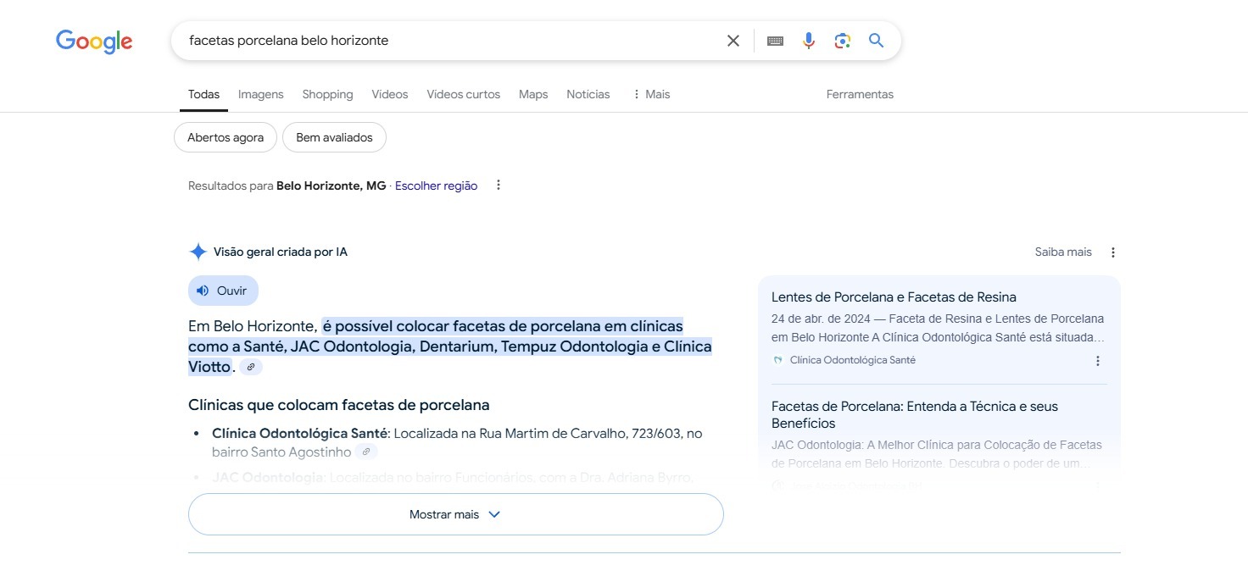
Task: Open link icon after Santo Agostinho
Action: [x=366, y=452]
